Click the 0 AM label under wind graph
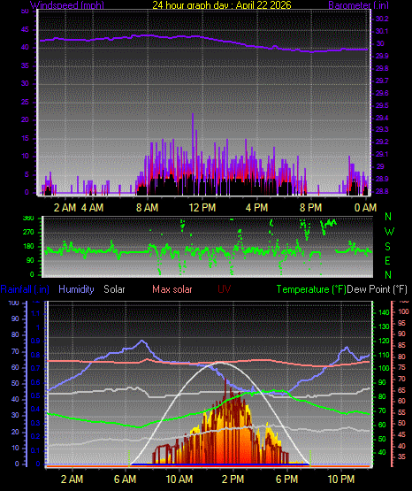Viewport: 412px width, 491px height. [x=365, y=207]
